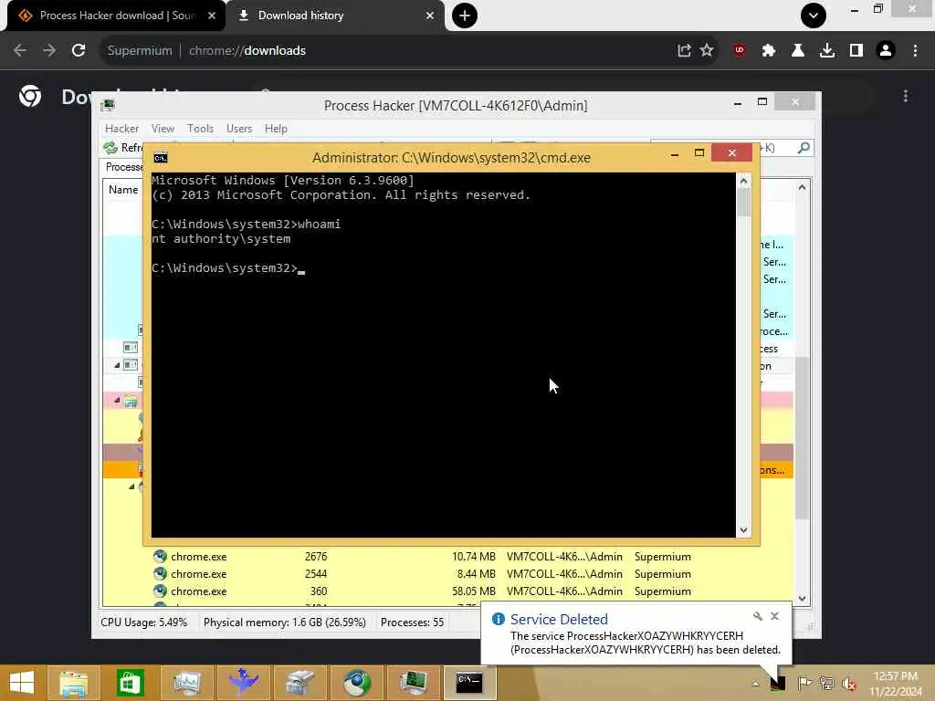This screenshot has width=935, height=701.
Task: Open the network tray icon
Action: pyautogui.click(x=826, y=684)
